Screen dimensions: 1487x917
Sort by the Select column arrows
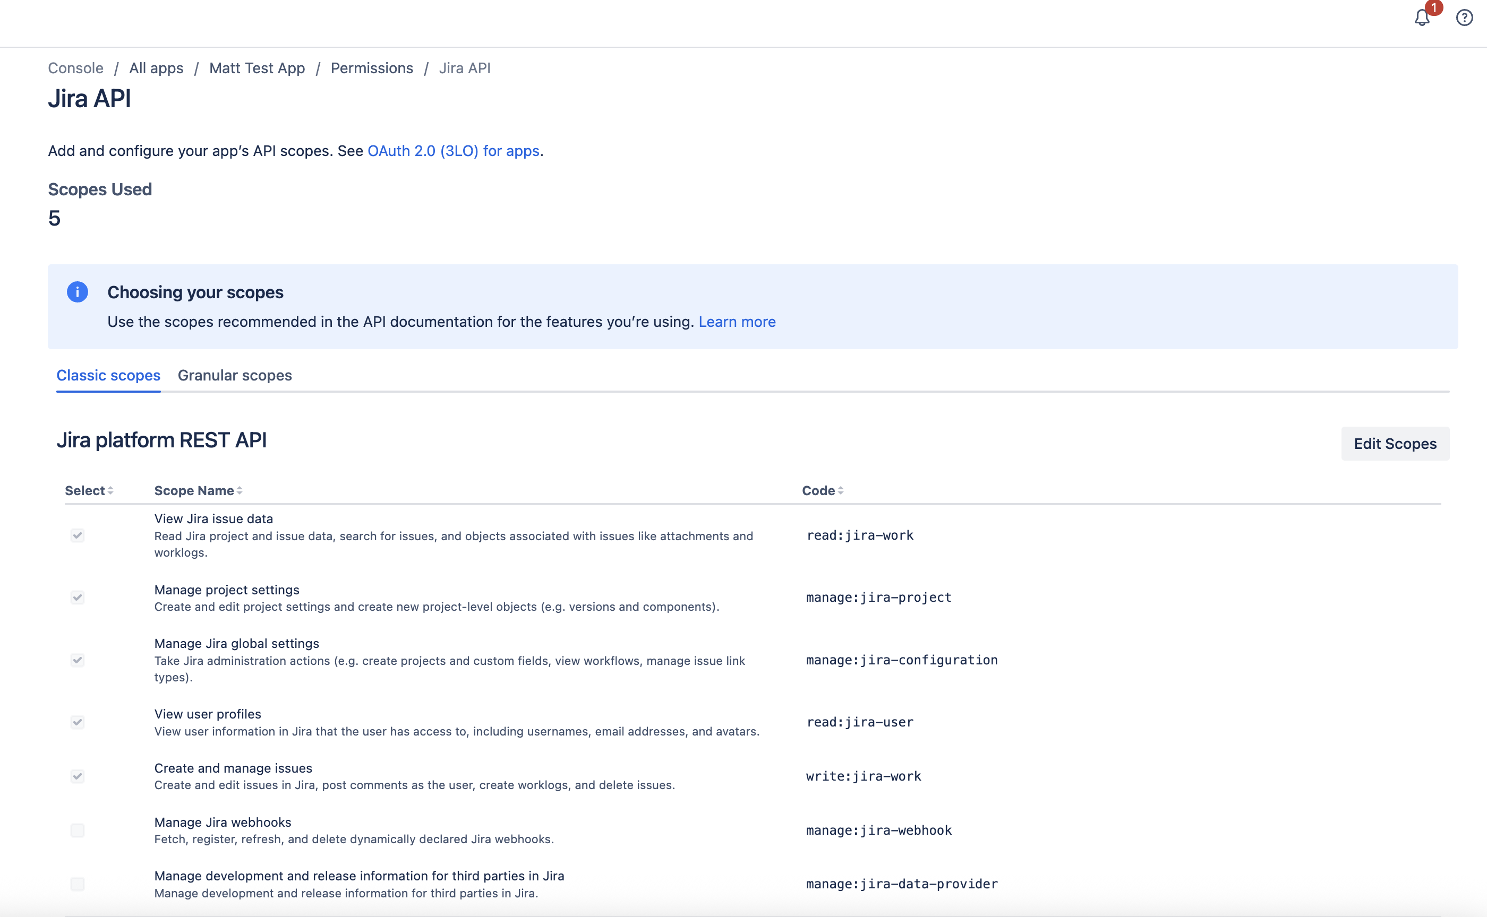[x=110, y=490]
